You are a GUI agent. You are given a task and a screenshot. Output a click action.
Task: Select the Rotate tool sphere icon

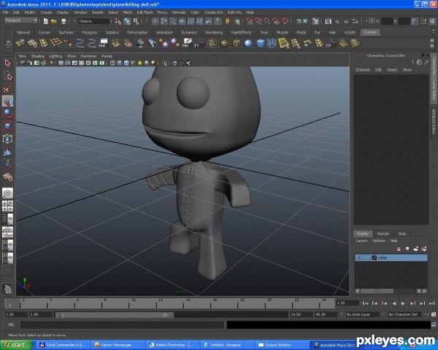(x=7, y=114)
